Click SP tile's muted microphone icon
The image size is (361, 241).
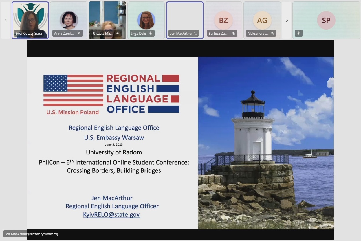[x=299, y=34]
